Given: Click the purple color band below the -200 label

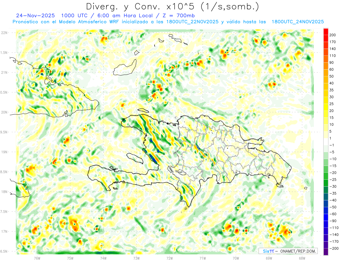Looking at the screenshot, I should pyautogui.click(x=326, y=252).
